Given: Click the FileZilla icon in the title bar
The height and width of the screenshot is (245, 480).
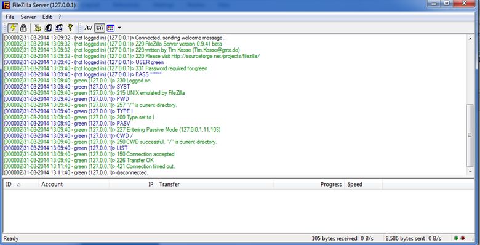Looking at the screenshot, I should click(x=6, y=5).
